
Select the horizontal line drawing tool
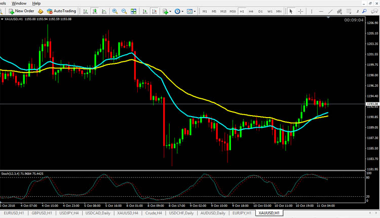pyautogui.click(x=321, y=11)
